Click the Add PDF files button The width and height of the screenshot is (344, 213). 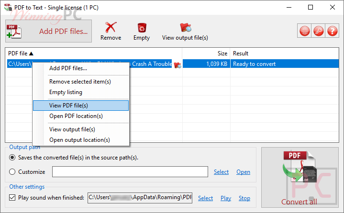pyautogui.click(x=48, y=31)
